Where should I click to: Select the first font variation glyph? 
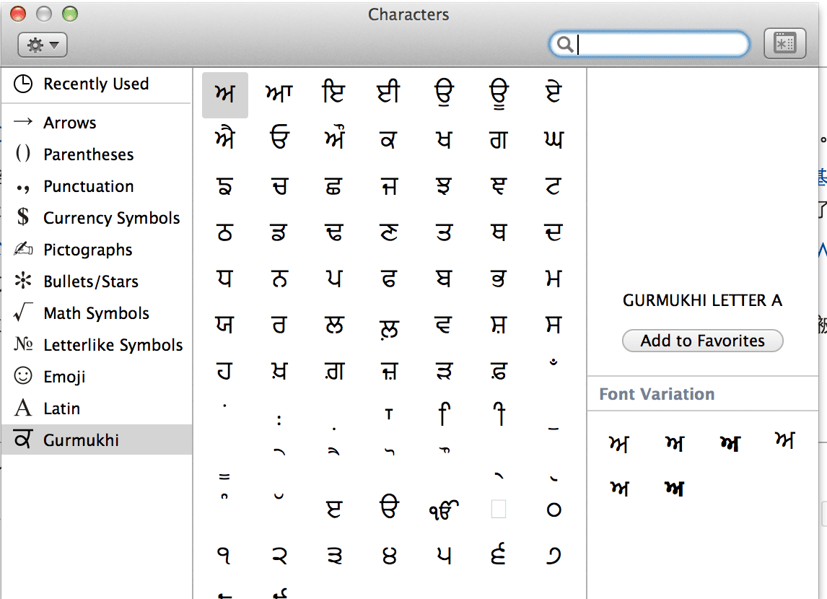point(618,444)
